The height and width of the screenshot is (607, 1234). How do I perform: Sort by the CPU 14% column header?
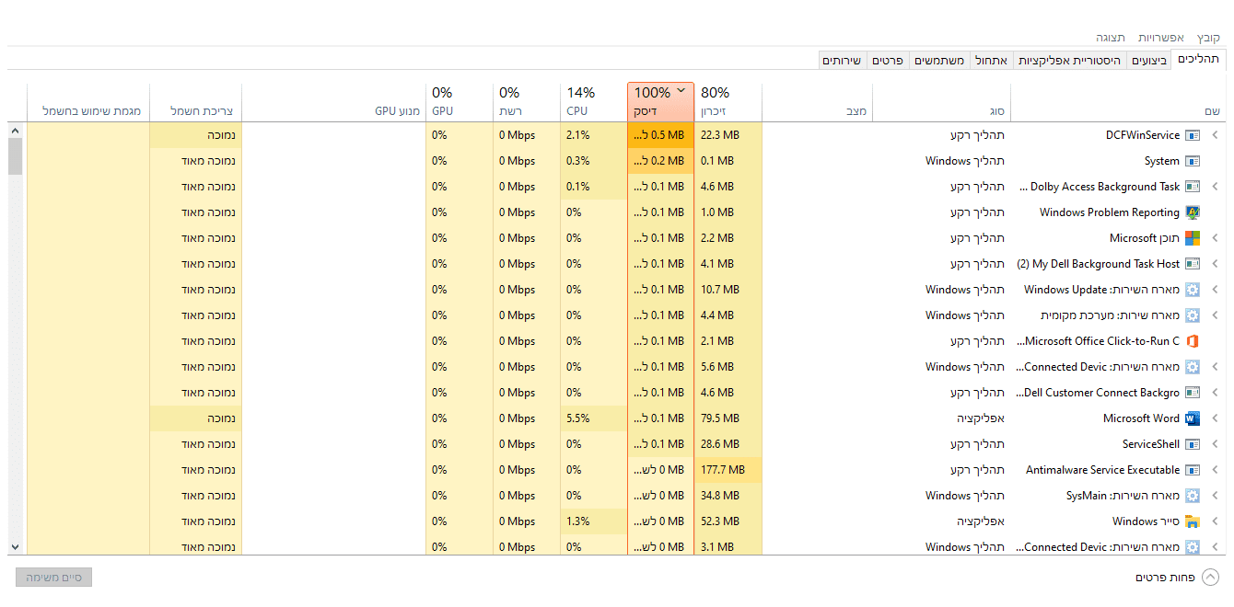point(594,101)
